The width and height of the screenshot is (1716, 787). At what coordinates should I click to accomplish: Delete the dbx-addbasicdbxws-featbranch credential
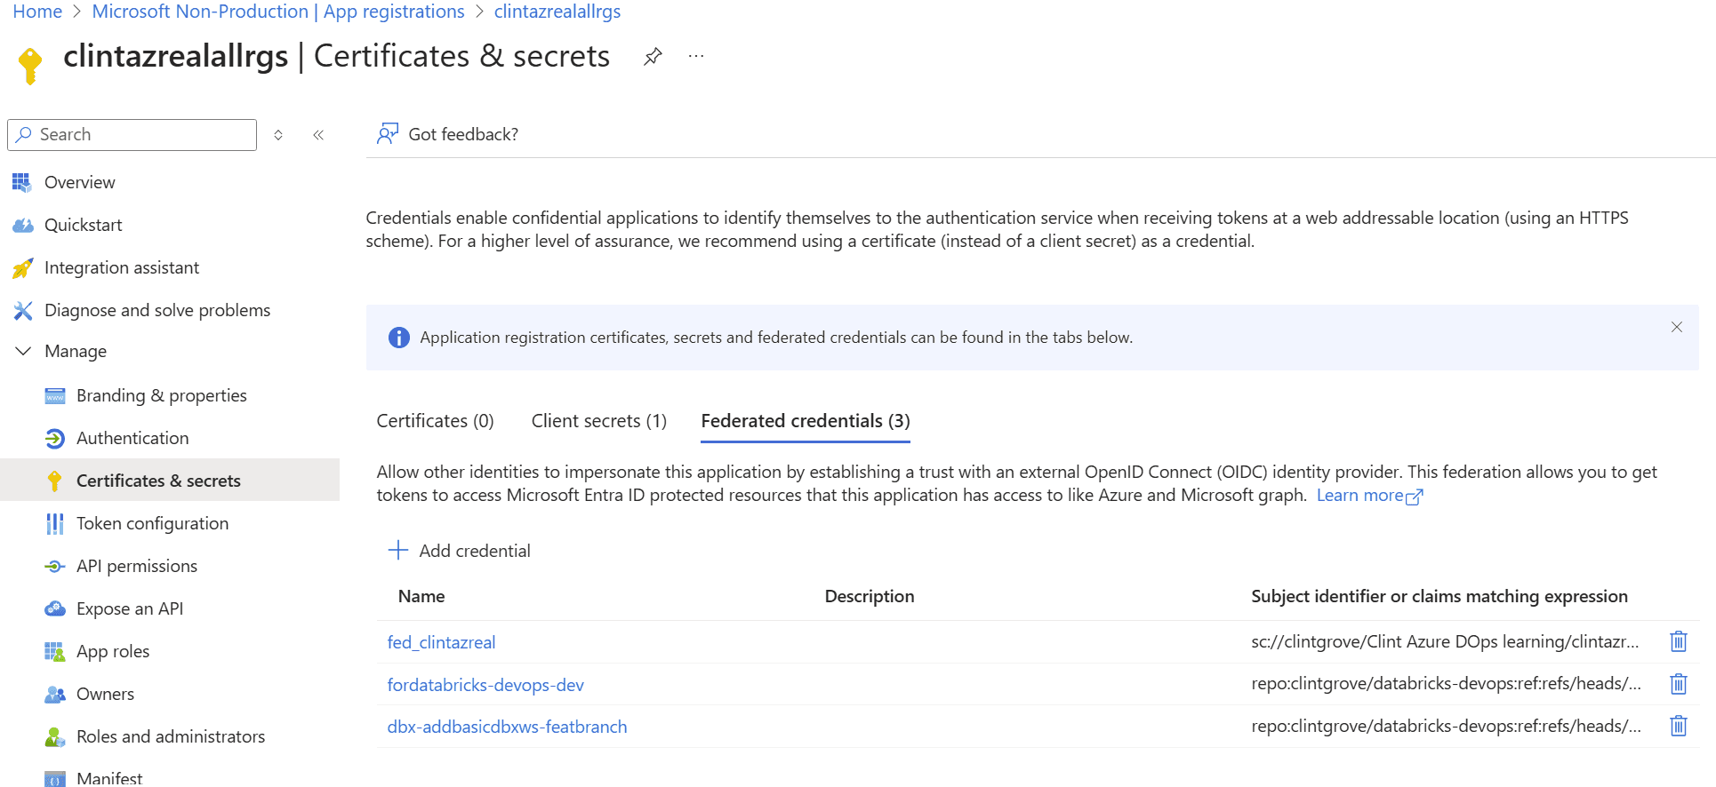click(x=1678, y=726)
